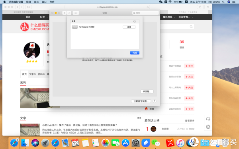This screenshot has height=149, width=239.
Task: Open the rank 1 user avatar in 原创达人榜
Action: pyautogui.click(x=153, y=129)
